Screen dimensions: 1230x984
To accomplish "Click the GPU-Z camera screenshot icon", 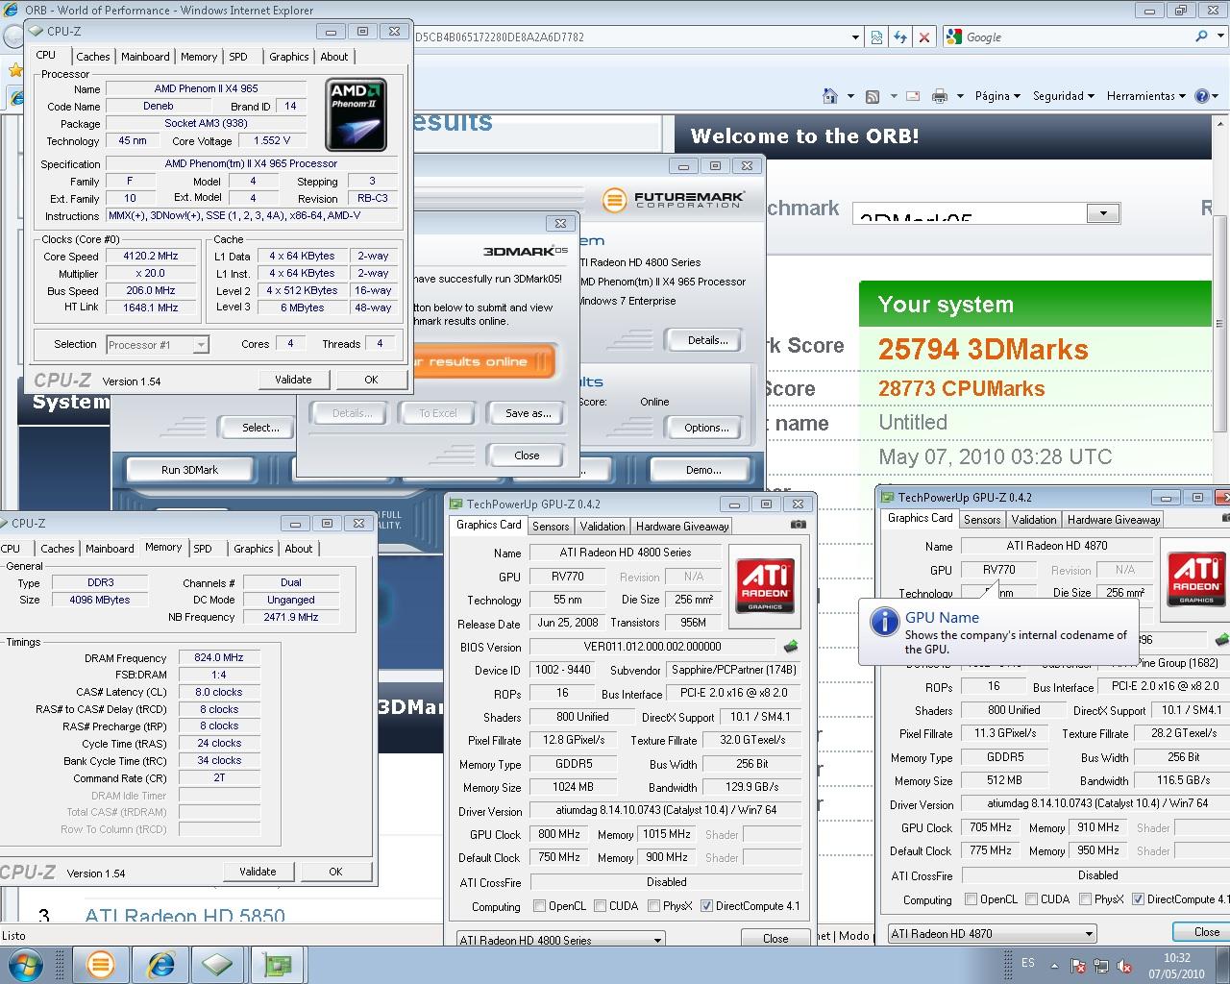I will pos(799,525).
